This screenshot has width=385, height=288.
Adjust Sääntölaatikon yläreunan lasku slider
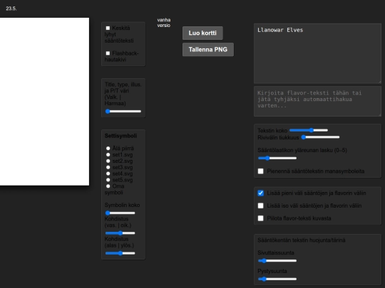point(277,158)
